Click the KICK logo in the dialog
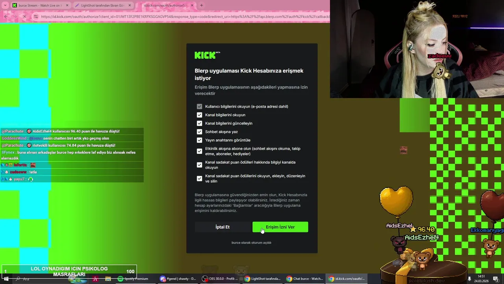504x284 pixels. coord(207,55)
